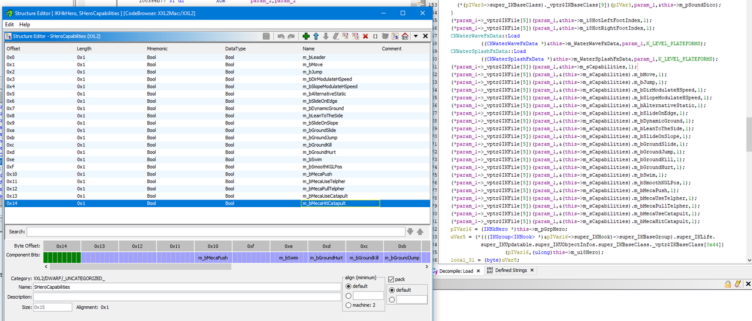Click the Duplicate multiple components icon
Screen dimensions: 752x321
pyautogui.click(x=355, y=36)
